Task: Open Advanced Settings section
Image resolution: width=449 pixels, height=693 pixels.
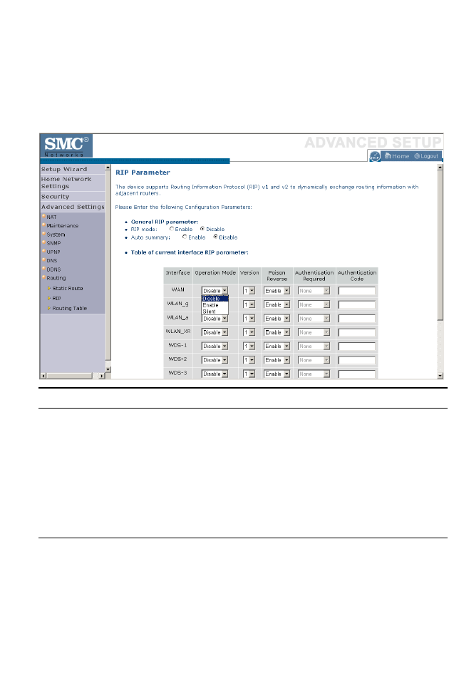Action: coord(73,207)
